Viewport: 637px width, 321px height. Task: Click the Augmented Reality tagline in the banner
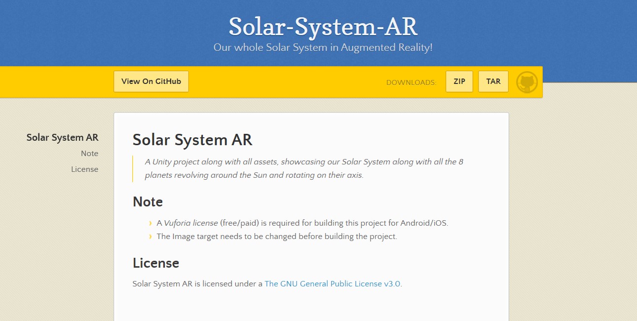coord(323,48)
